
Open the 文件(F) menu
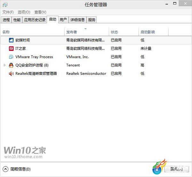8,12
